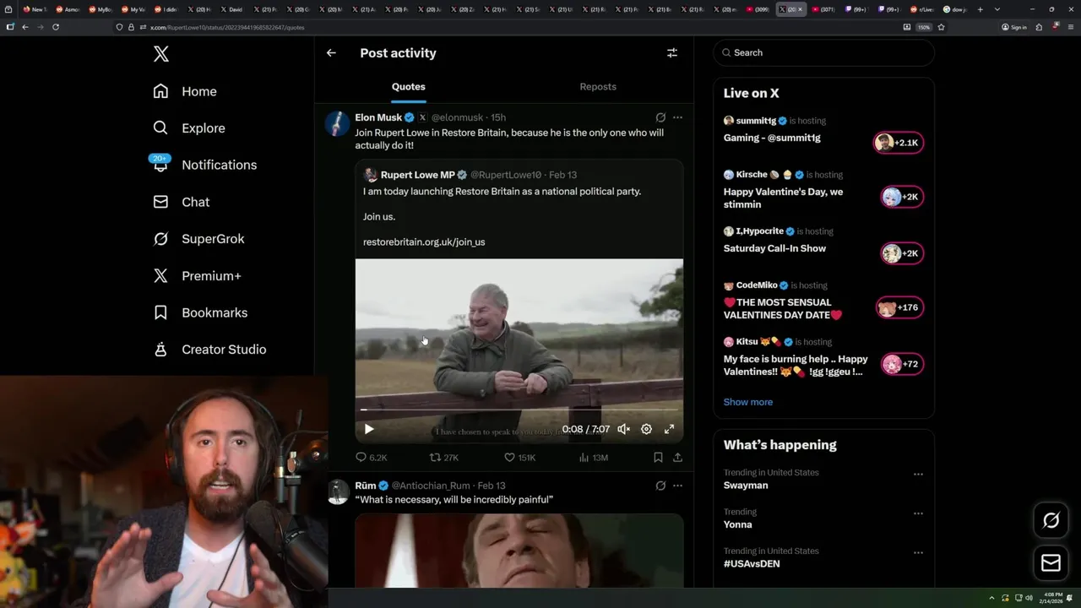Open the more options menu on Elon Musk's post
Image resolution: width=1081 pixels, height=608 pixels.
(677, 117)
